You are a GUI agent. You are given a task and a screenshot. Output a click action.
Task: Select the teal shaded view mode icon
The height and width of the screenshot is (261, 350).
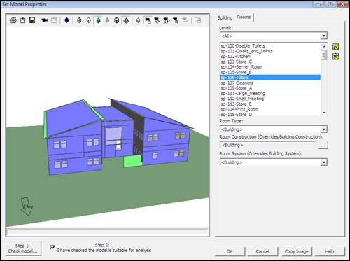click(x=99, y=20)
